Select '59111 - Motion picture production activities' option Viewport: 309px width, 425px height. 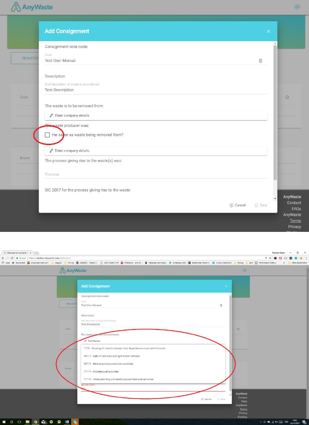pyautogui.click(x=153, y=364)
